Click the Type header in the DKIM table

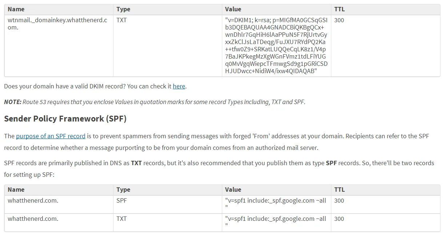coord(123,9)
